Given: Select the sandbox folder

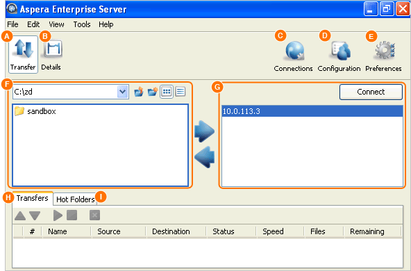Looking at the screenshot, I should click(x=35, y=111).
